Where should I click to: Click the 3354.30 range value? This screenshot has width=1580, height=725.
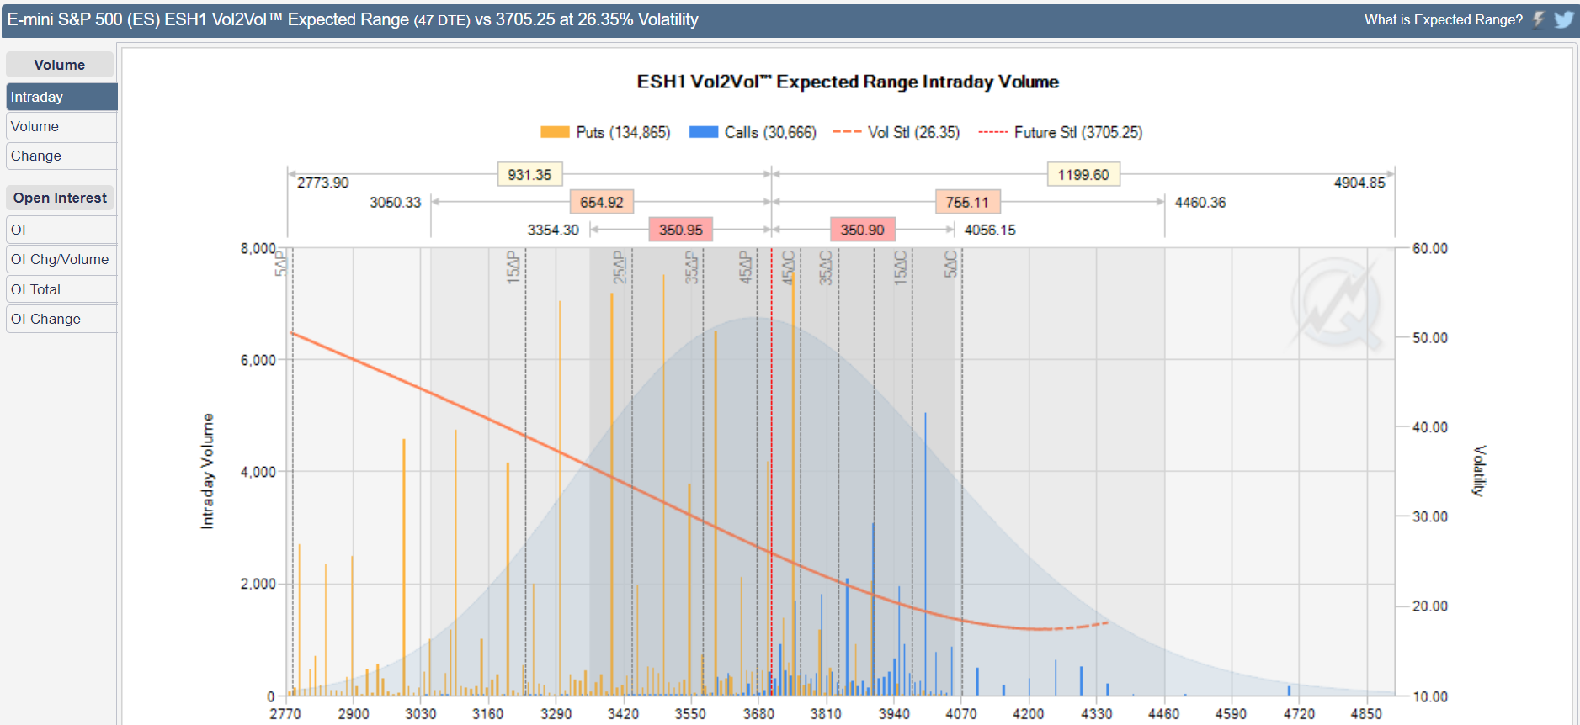pos(553,230)
